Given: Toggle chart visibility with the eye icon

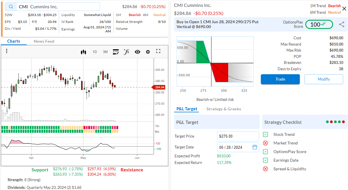Looking at the screenshot, I should coord(137,52).
